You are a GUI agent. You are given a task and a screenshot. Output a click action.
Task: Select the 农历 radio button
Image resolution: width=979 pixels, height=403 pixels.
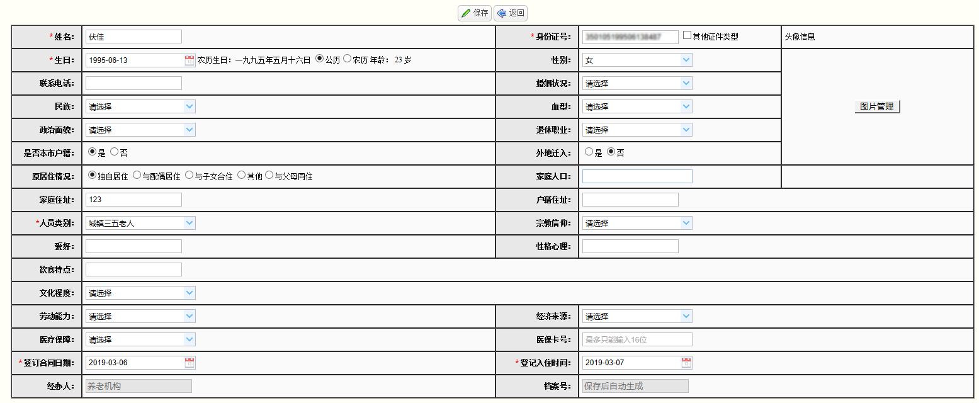click(x=347, y=59)
